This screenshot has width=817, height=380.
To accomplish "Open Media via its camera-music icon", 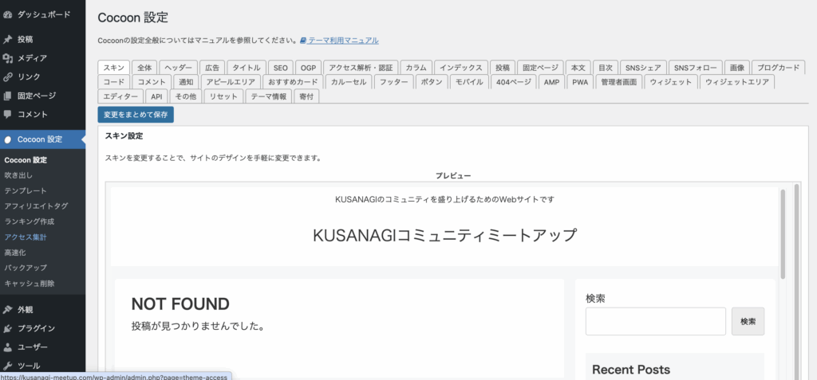I will pos(8,58).
